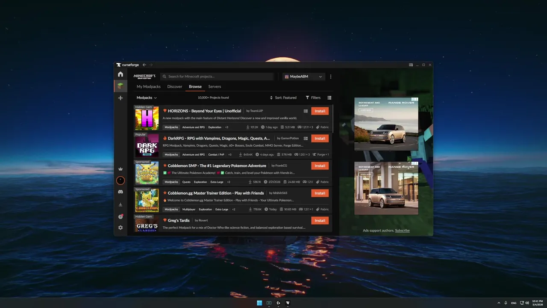Open the Discord icon in sidebar

tap(121, 192)
